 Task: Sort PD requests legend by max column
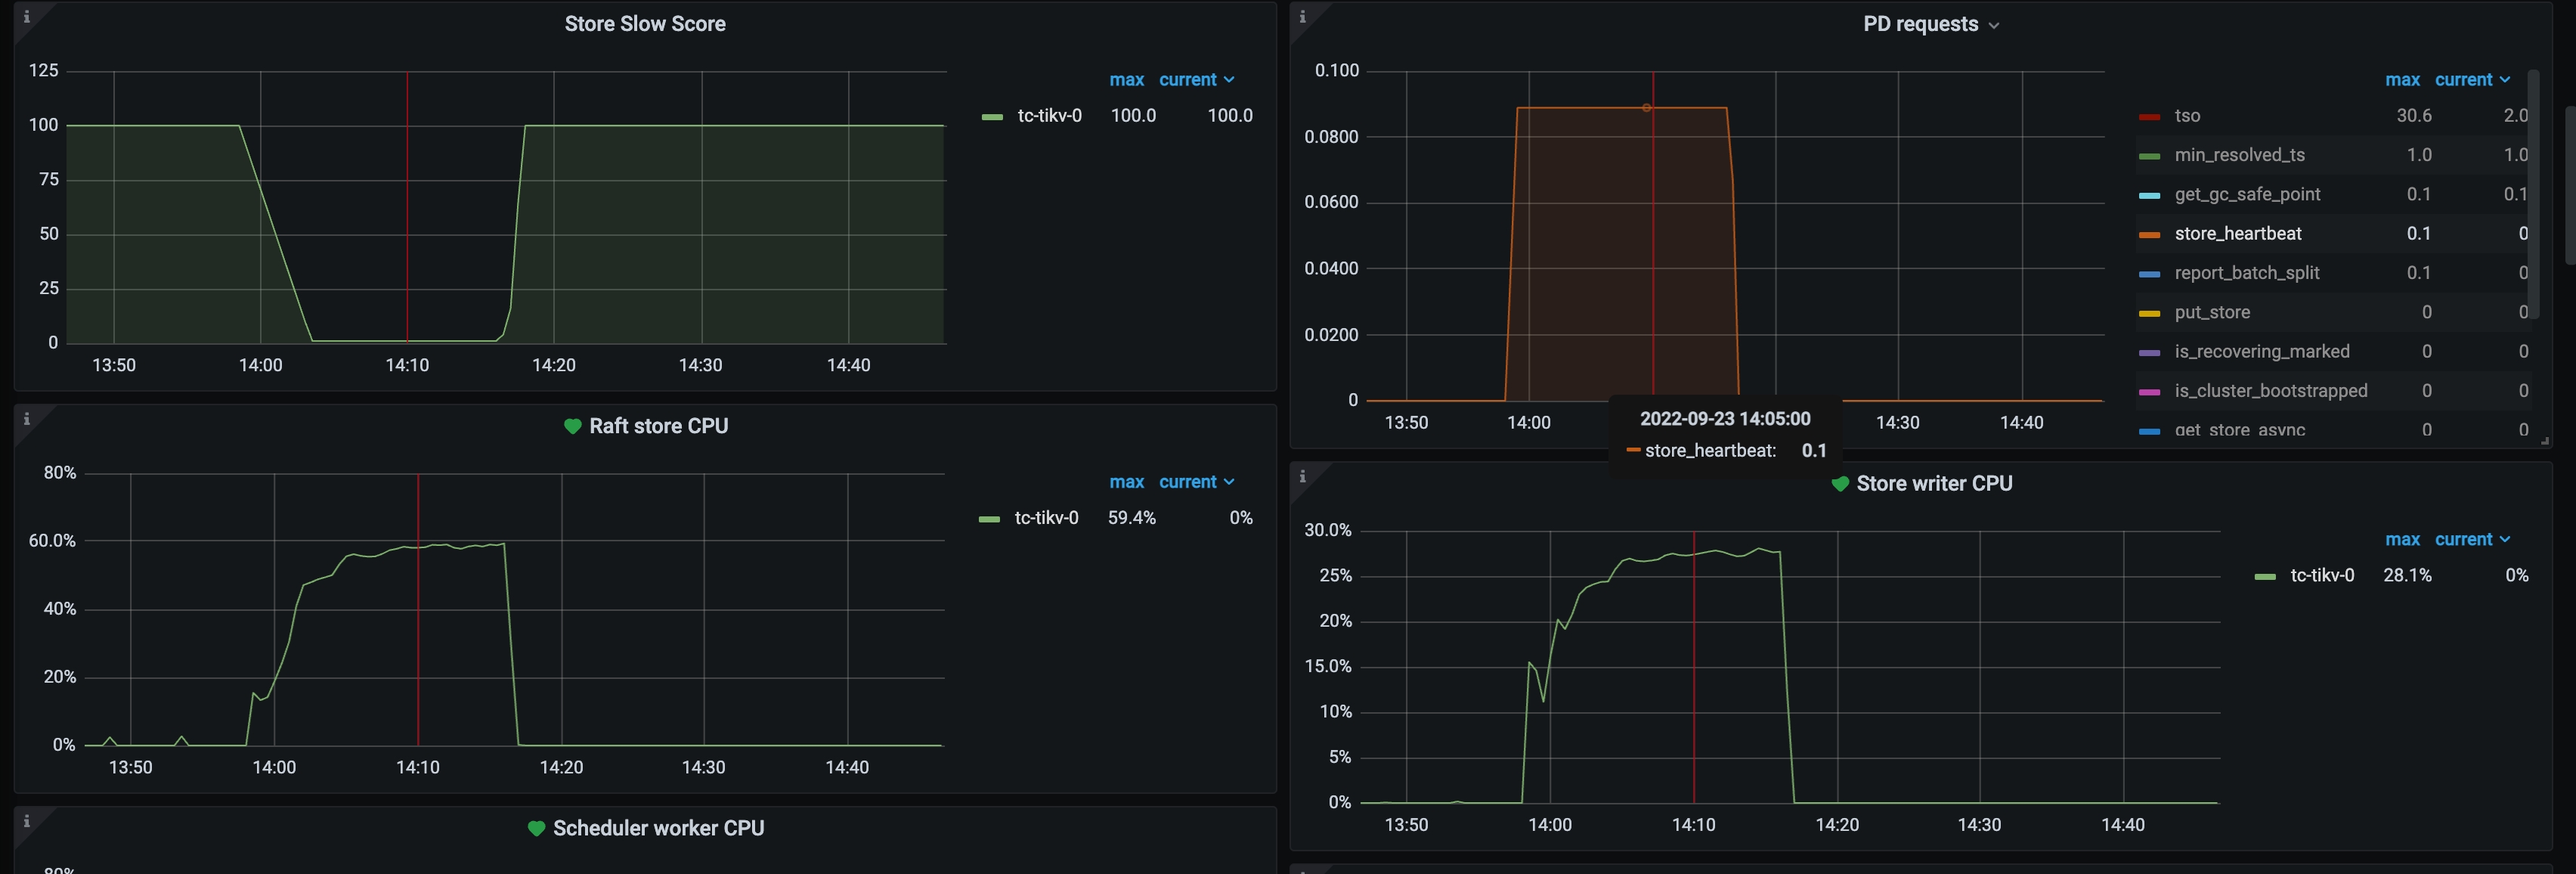tap(2402, 79)
